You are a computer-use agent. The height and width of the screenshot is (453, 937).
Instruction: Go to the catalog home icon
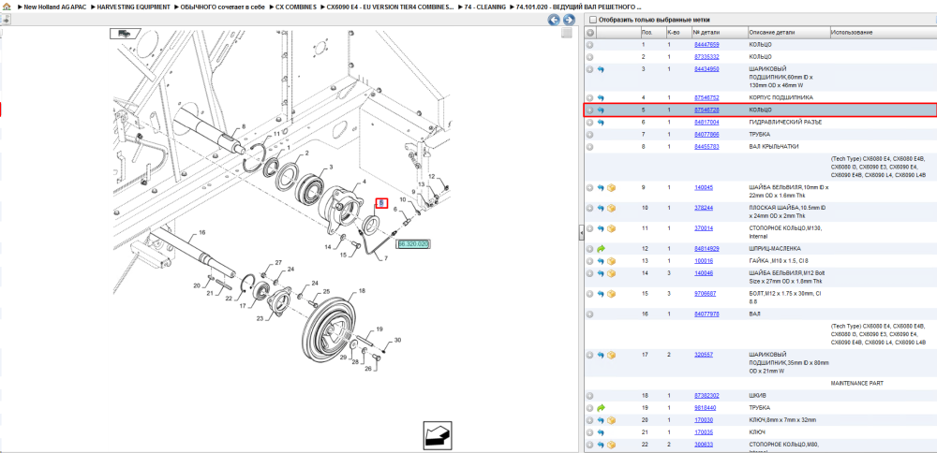point(6,7)
